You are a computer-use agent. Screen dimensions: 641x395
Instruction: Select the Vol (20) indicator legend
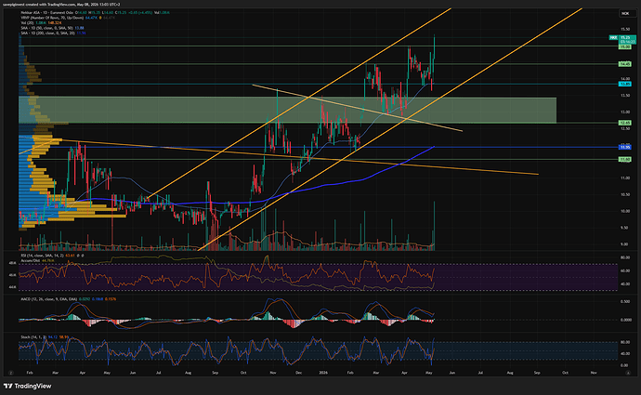click(x=27, y=23)
